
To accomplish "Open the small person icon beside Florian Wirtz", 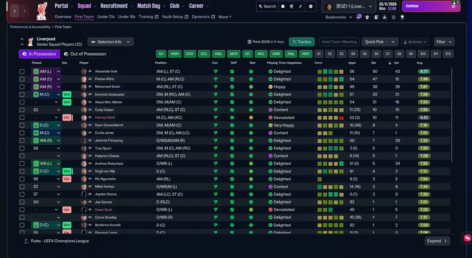I will click(90, 79).
